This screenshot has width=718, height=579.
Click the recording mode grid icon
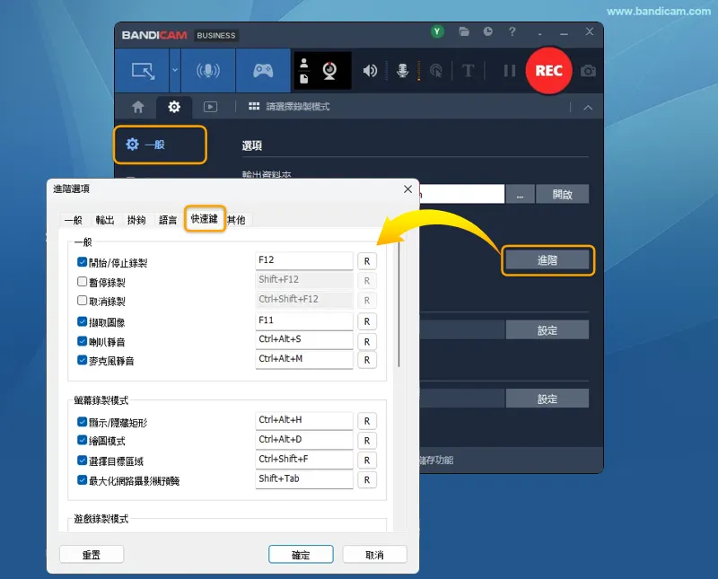click(254, 106)
